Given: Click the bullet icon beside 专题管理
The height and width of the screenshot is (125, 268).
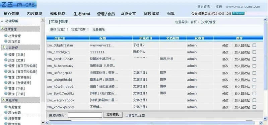Looking at the screenshot, I should click(x=6, y=107).
